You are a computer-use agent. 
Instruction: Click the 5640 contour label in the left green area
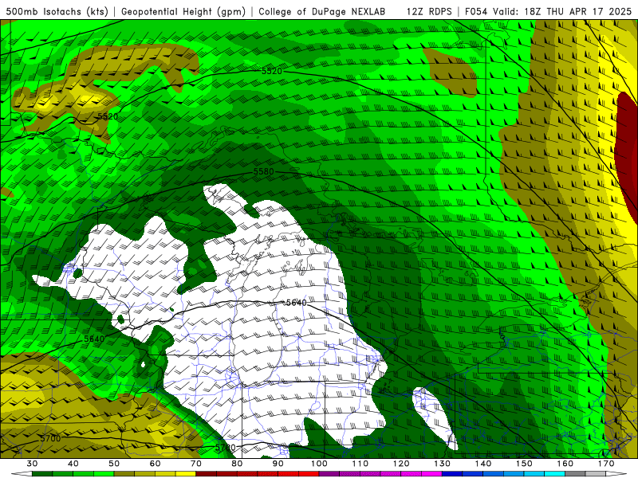(x=94, y=339)
